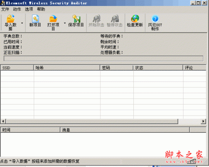Viewport: 209px width, 167px height.
Task: Sort by the 状态 column header
Action: point(158,68)
